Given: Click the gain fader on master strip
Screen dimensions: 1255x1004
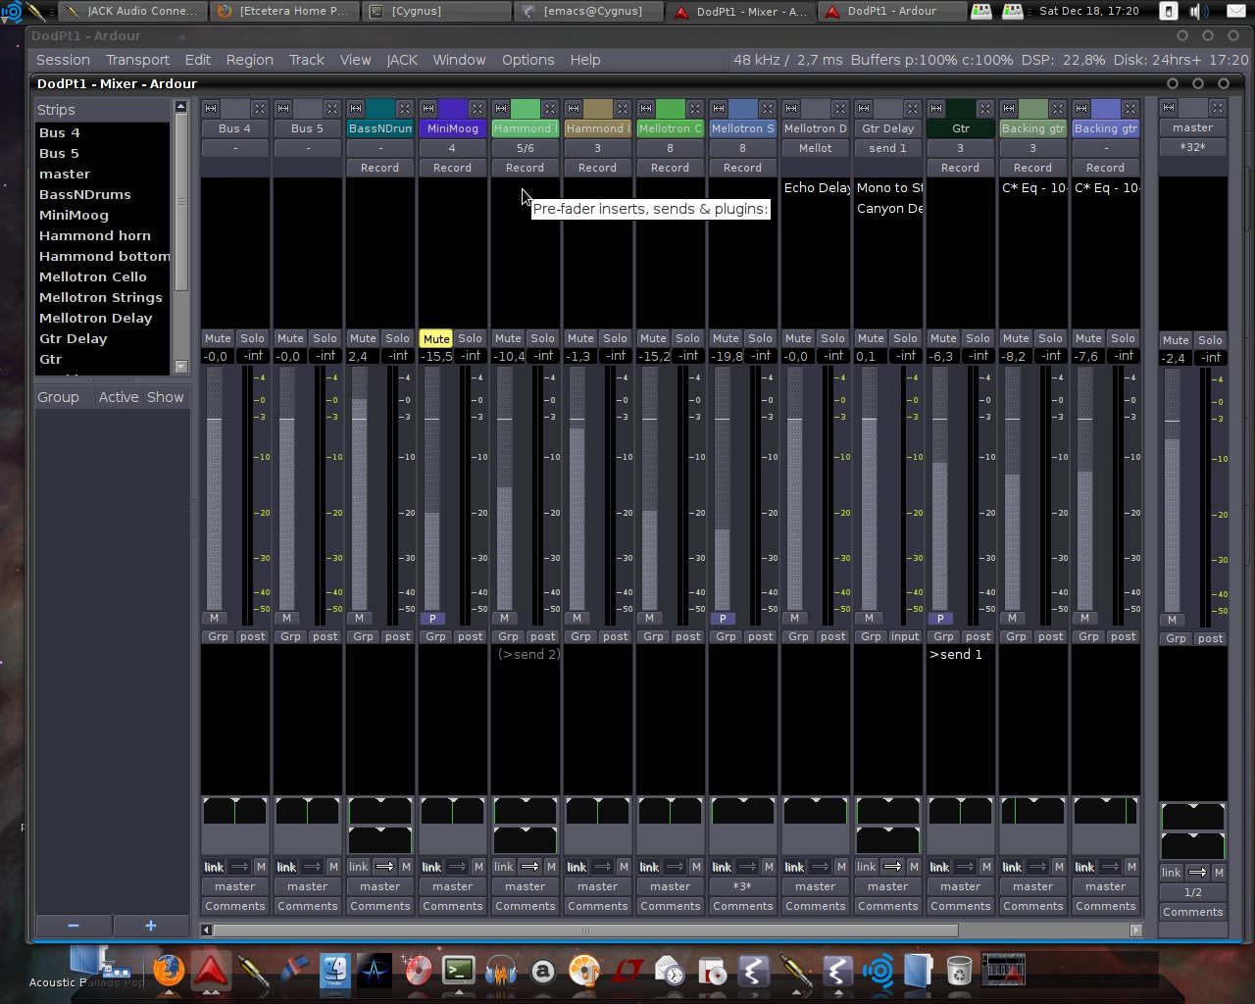Looking at the screenshot, I should click(x=1172, y=492).
